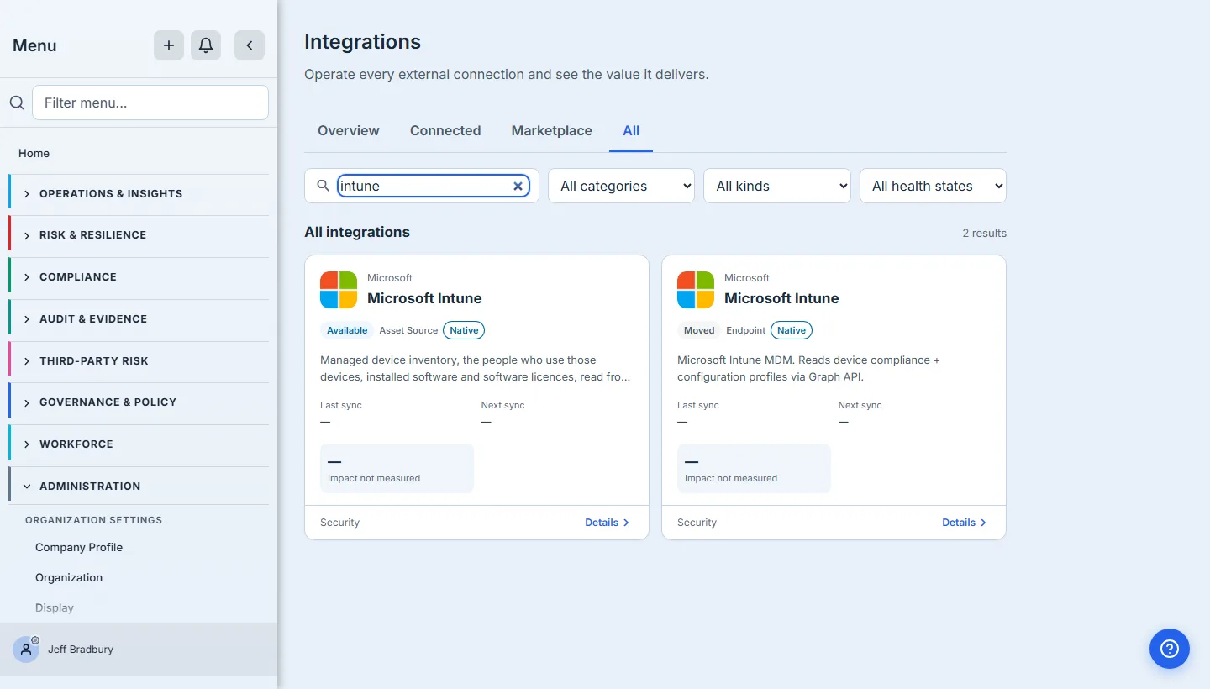The height and width of the screenshot is (689, 1210).
Task: Click the Endpoint label
Action: pos(746,330)
